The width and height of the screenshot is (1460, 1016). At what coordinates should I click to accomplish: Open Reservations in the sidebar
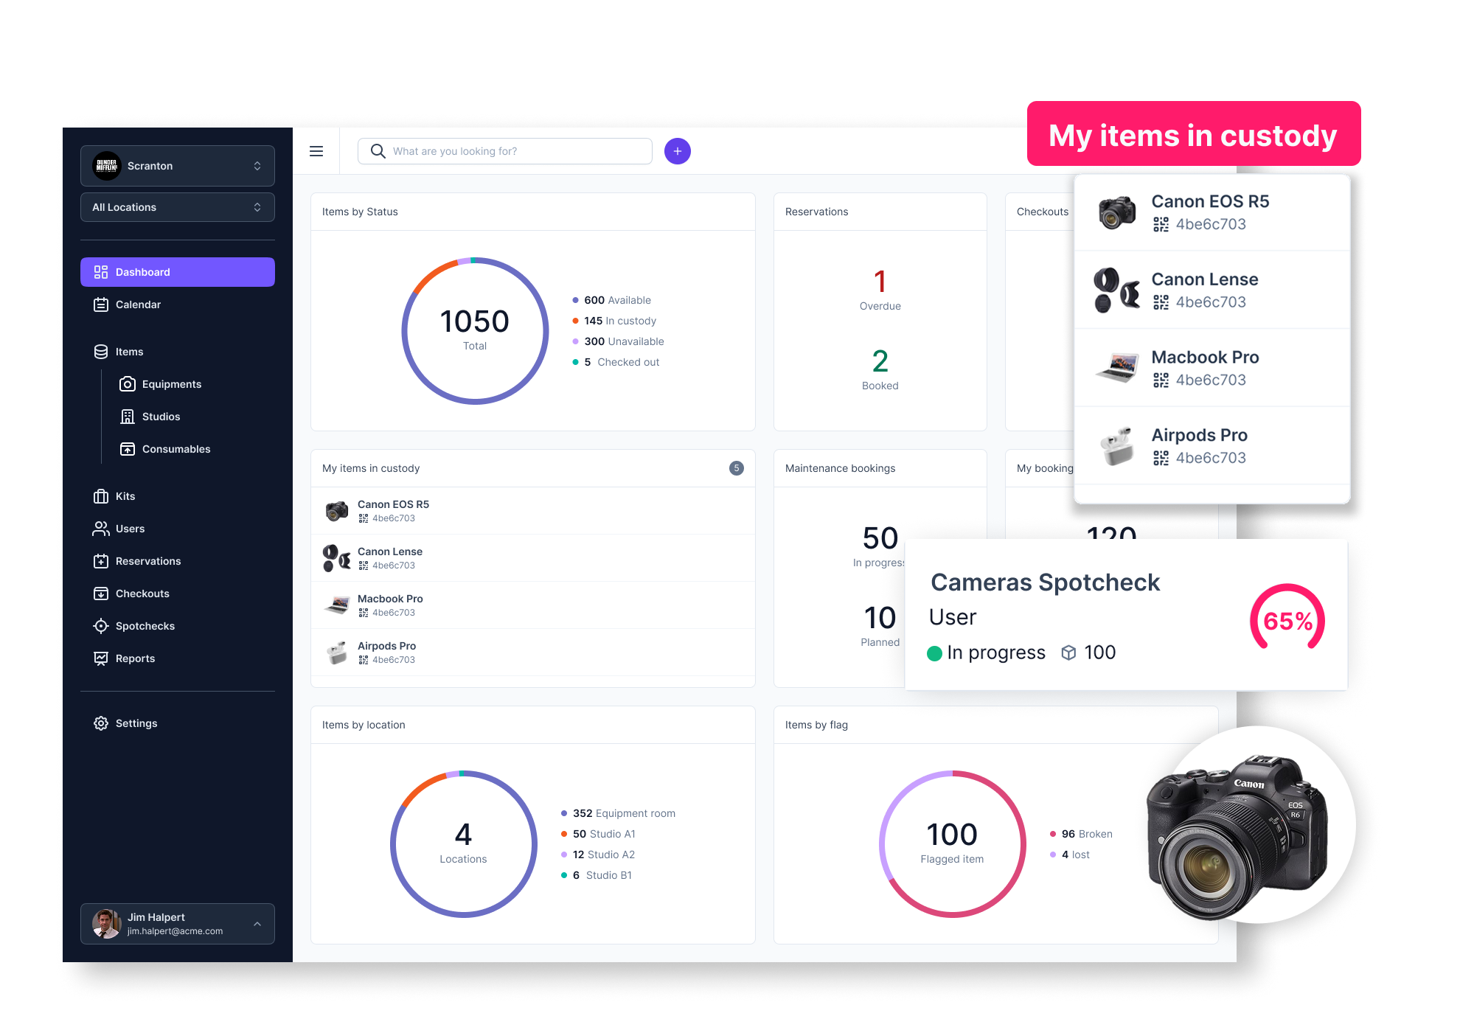coord(178,561)
